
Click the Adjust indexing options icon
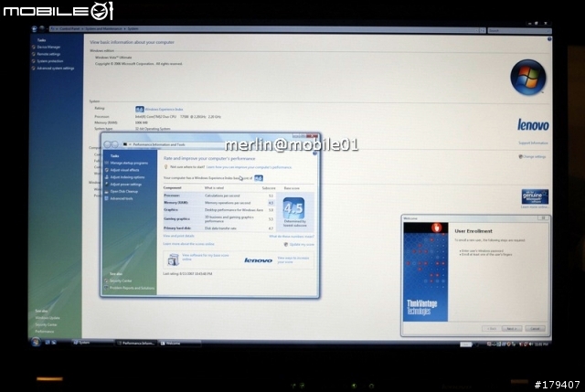[x=107, y=177]
